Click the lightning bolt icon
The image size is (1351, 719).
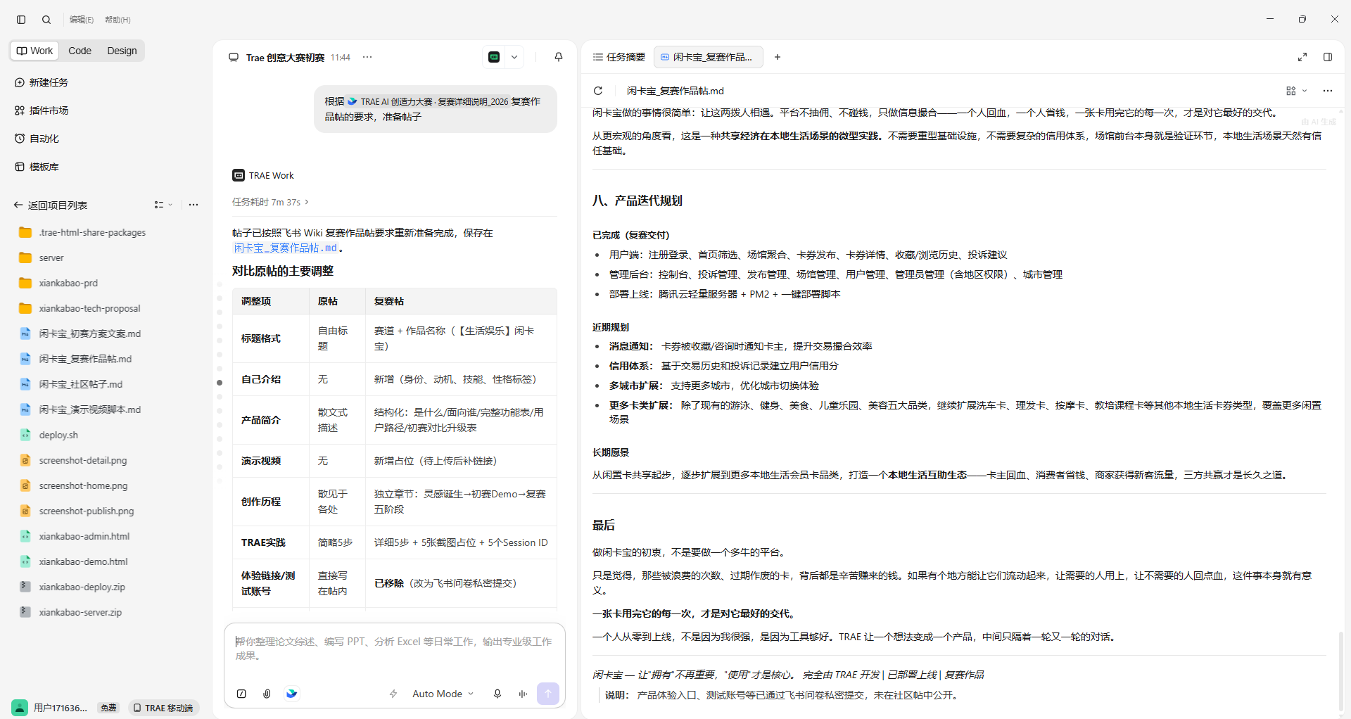pyautogui.click(x=393, y=694)
